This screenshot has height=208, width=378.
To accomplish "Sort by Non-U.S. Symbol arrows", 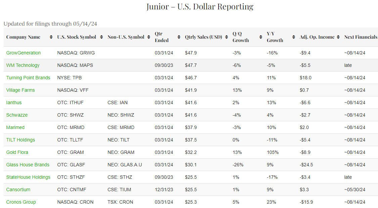I will point(149,37).
